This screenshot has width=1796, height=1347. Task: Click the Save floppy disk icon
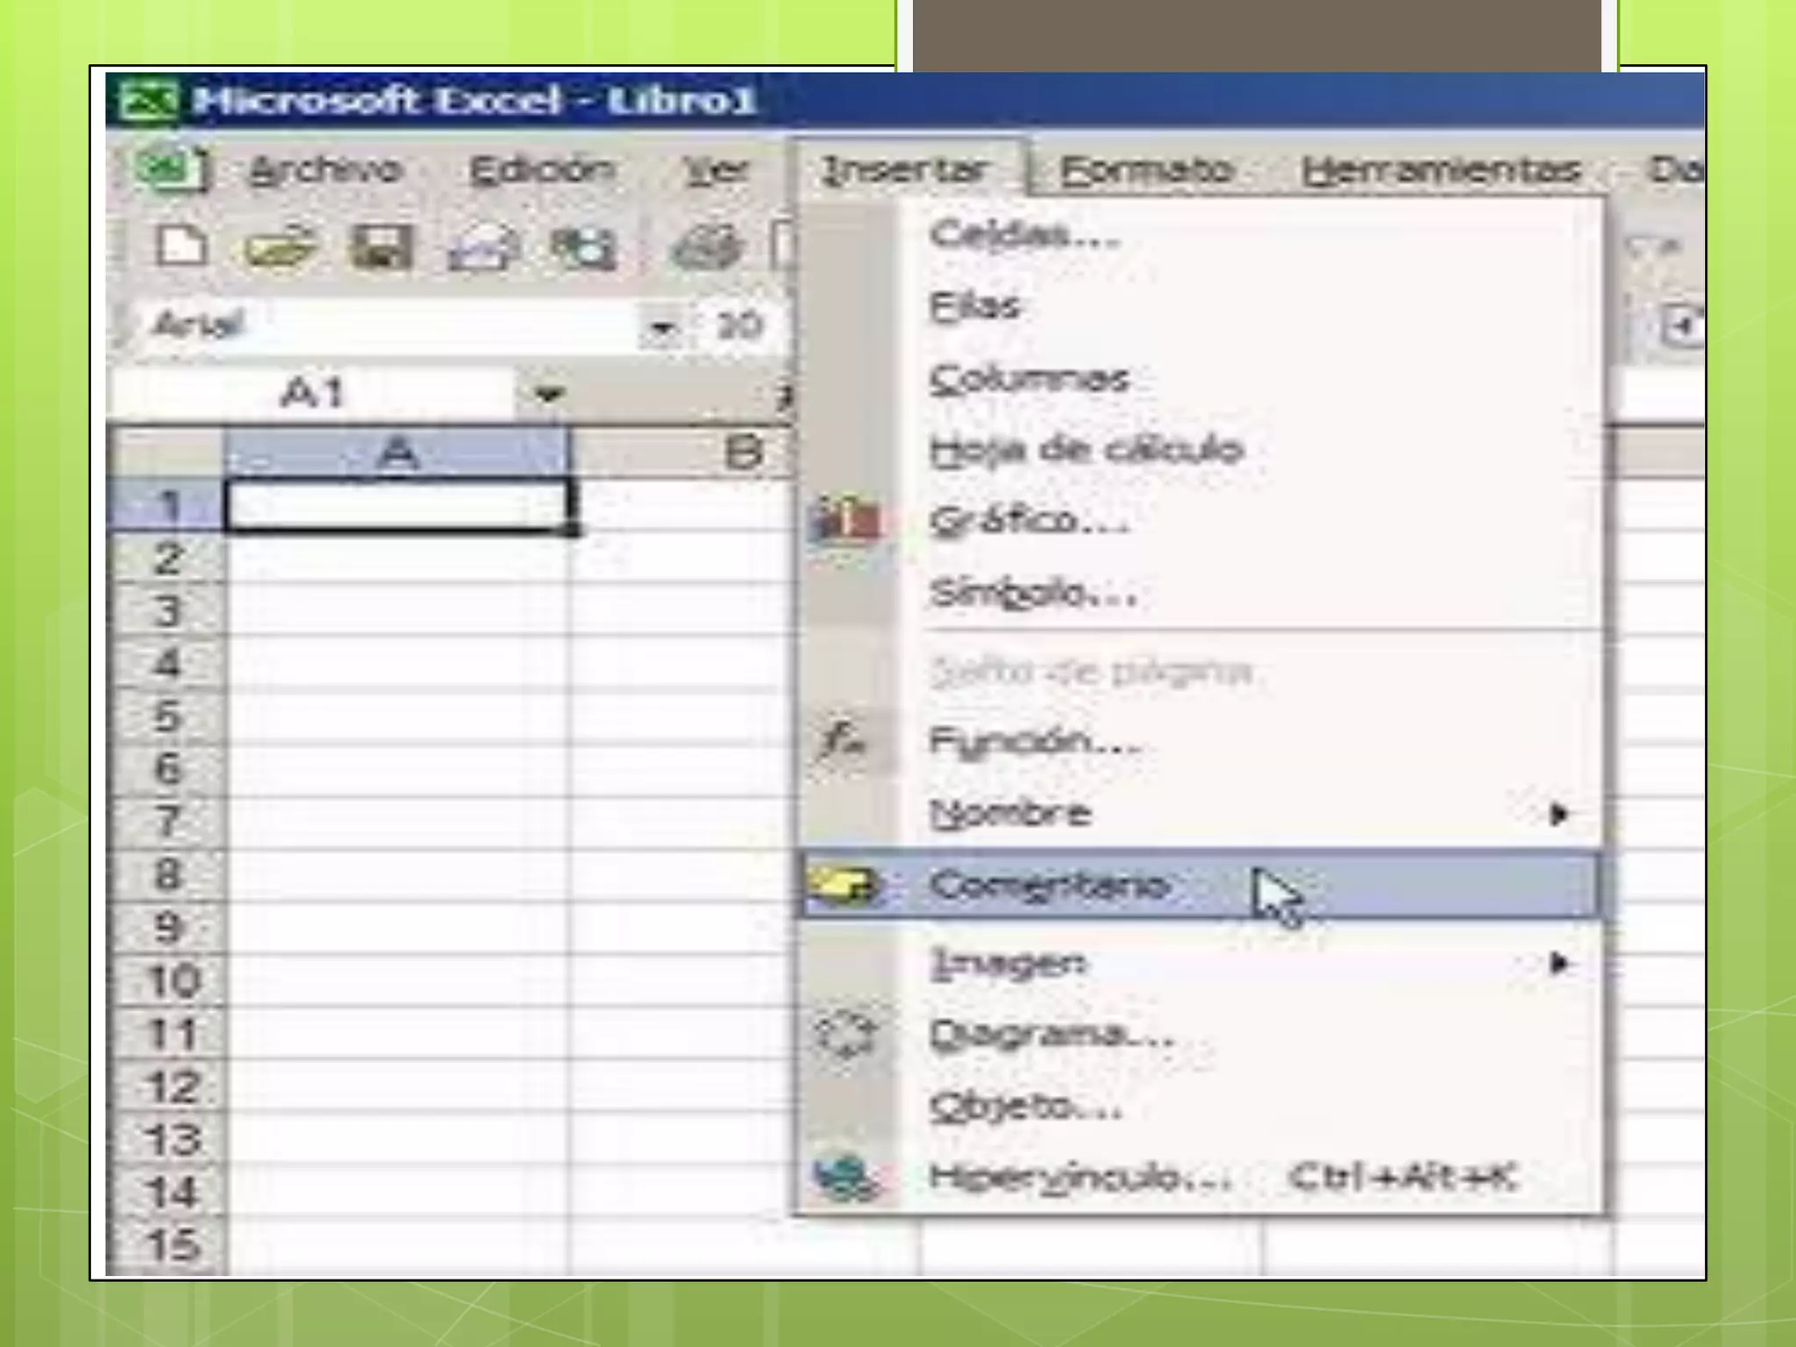(x=381, y=248)
